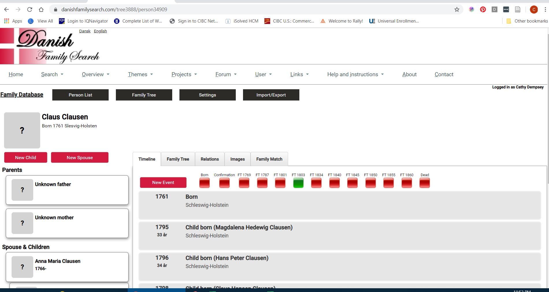Click Claus Clausen's placeholder profile photo
Image resolution: width=549 pixels, height=292 pixels.
point(22,130)
